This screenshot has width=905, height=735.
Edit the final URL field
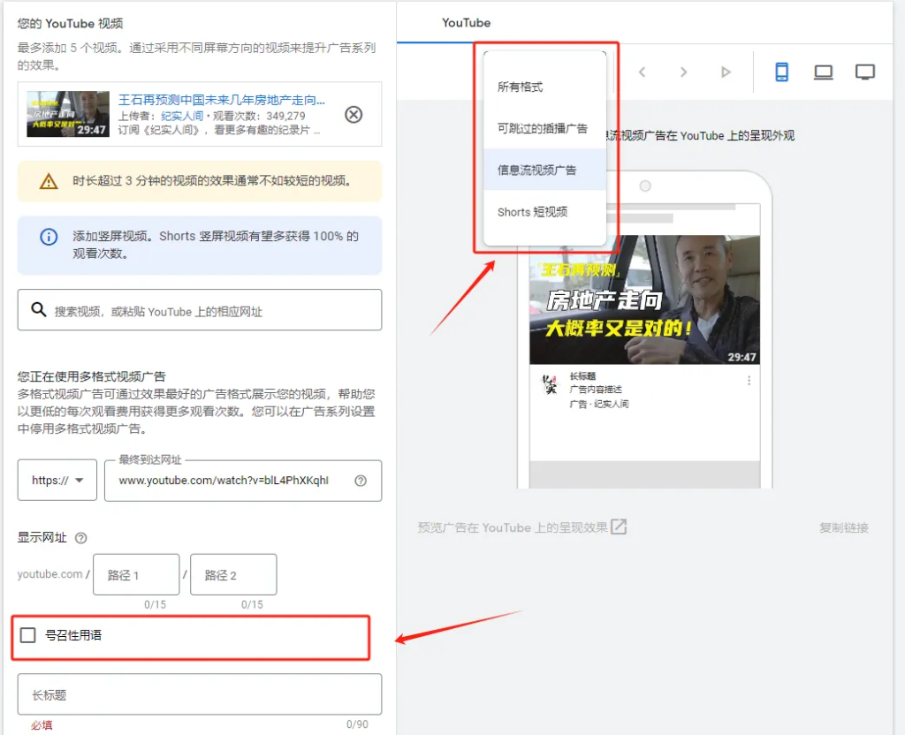[243, 480]
